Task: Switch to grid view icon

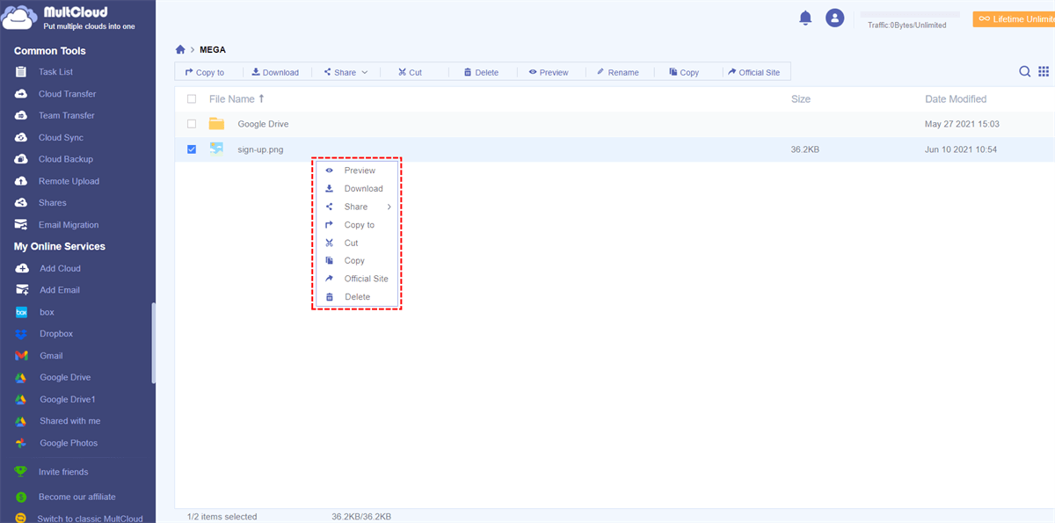Action: coord(1045,72)
